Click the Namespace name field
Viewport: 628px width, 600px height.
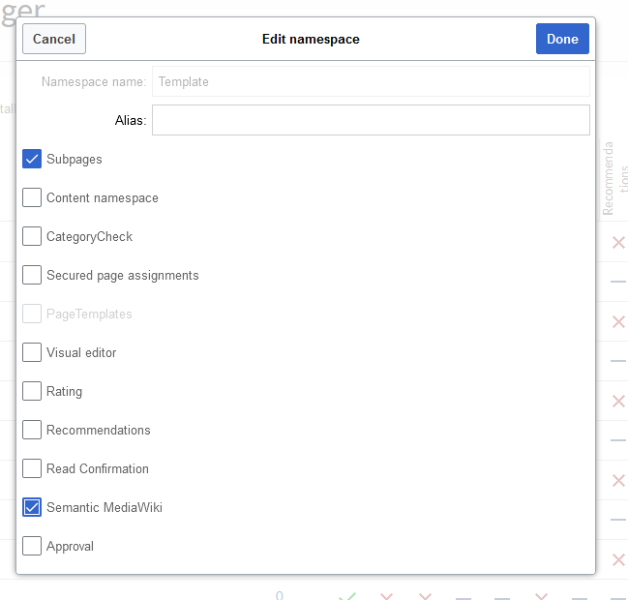coord(371,81)
